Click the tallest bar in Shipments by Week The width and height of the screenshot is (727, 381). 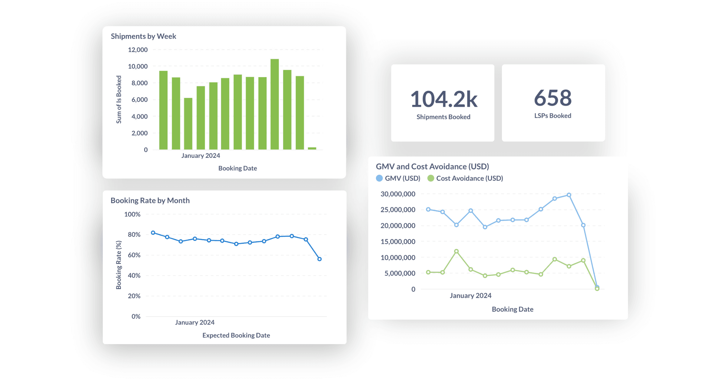point(274,104)
